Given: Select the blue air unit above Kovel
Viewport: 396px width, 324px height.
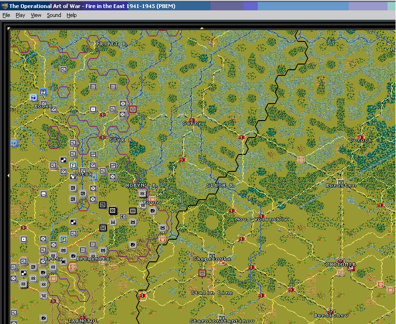Looking at the screenshot, I should point(43,92).
